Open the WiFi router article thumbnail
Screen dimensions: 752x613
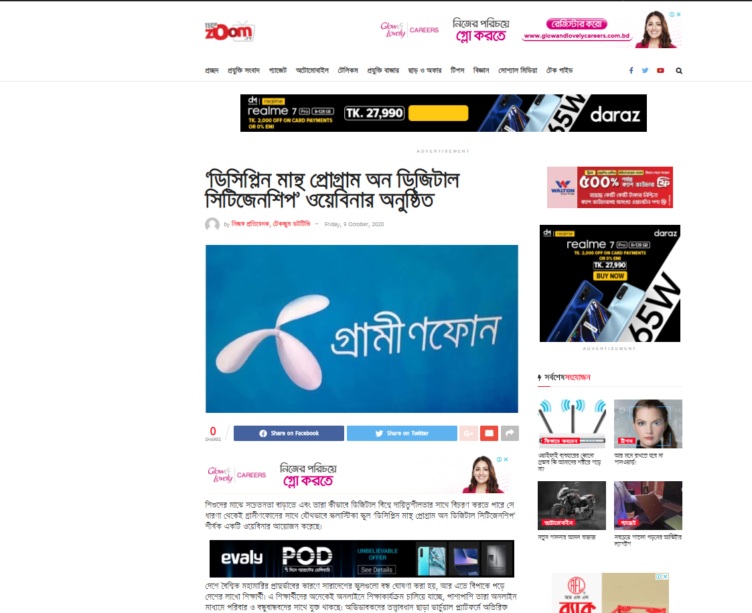pos(572,424)
